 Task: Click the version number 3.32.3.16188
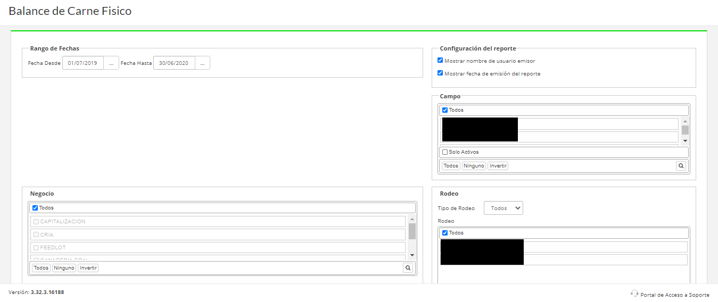[x=47, y=292]
